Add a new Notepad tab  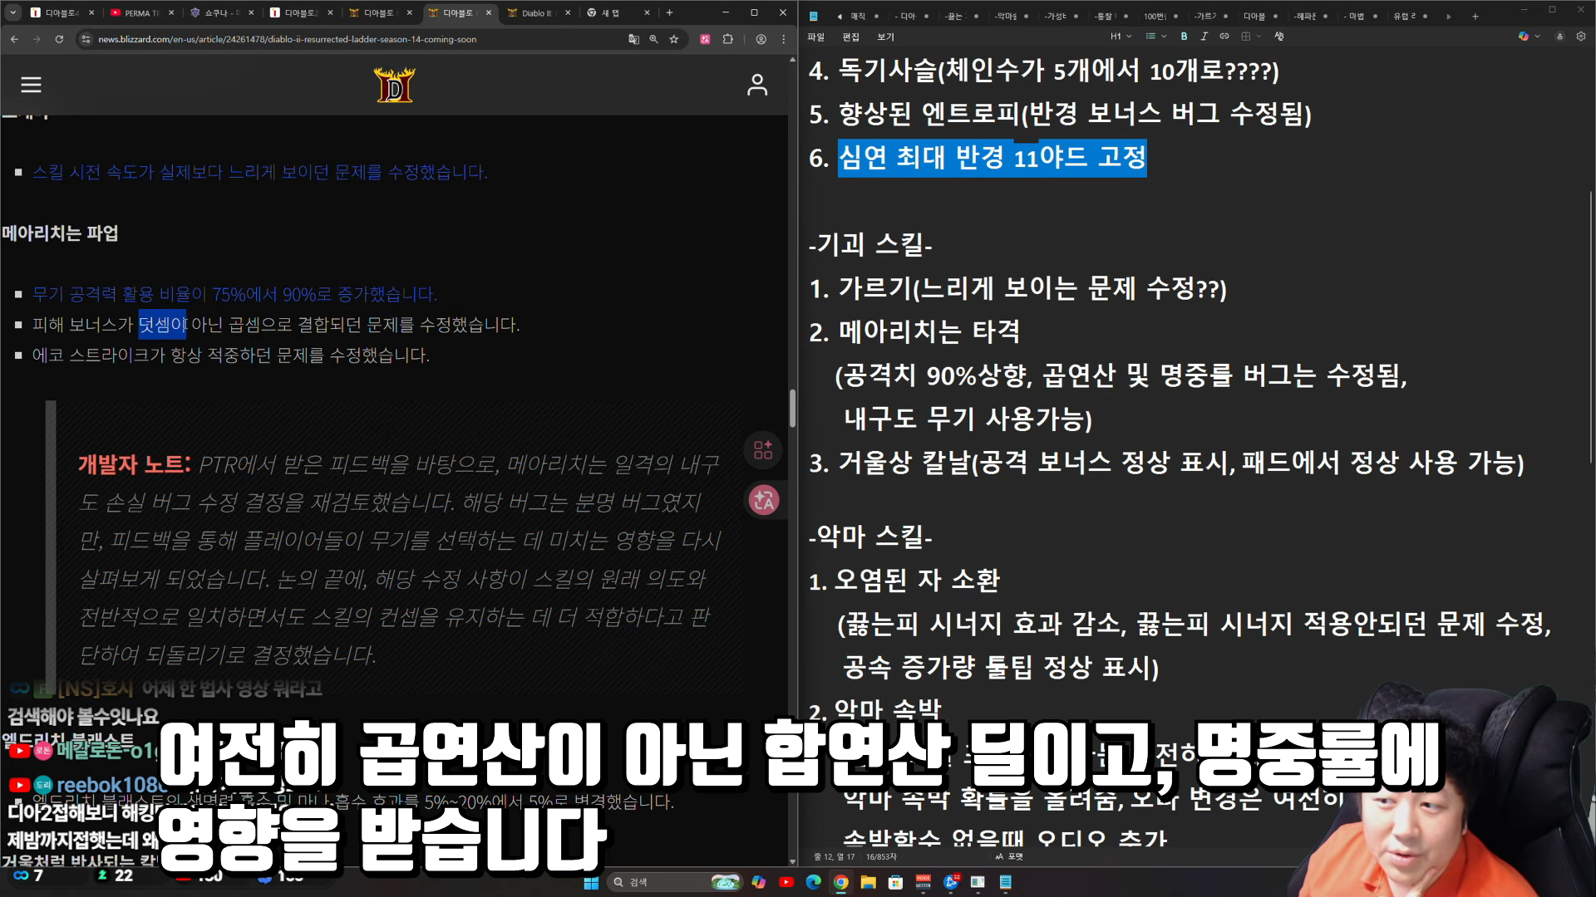pos(1475,16)
